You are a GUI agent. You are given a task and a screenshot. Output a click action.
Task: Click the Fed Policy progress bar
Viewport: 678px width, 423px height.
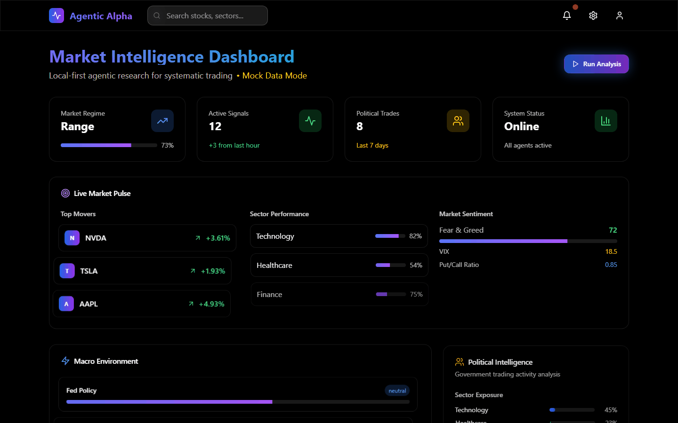(x=238, y=402)
